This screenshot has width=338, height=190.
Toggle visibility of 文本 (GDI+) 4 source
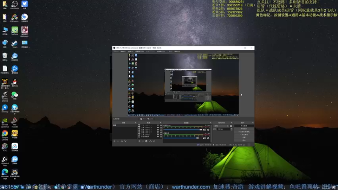coord(158,128)
